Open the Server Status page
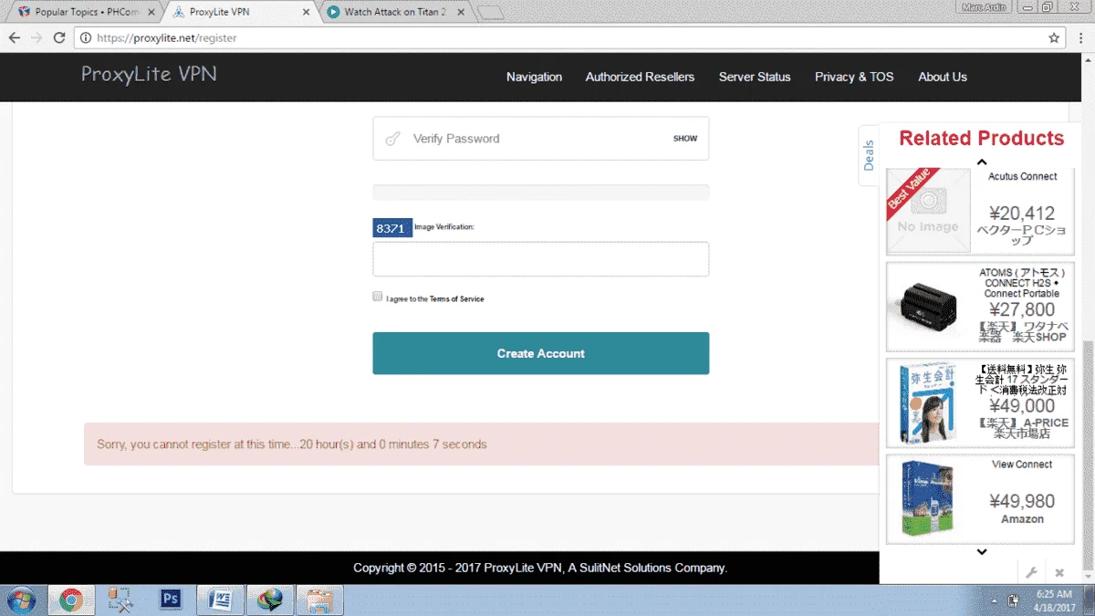 click(x=755, y=77)
